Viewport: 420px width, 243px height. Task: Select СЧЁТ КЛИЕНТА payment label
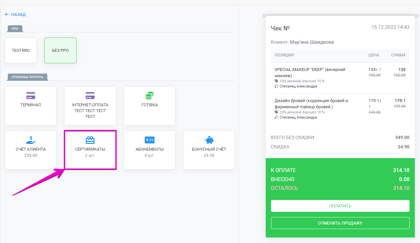pos(31,149)
